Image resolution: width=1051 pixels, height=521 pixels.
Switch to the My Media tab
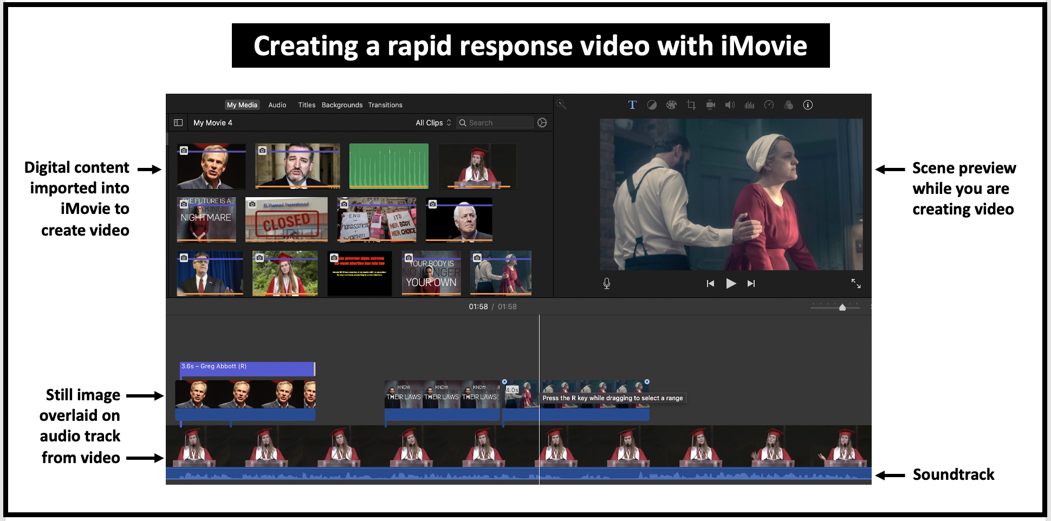pos(242,105)
